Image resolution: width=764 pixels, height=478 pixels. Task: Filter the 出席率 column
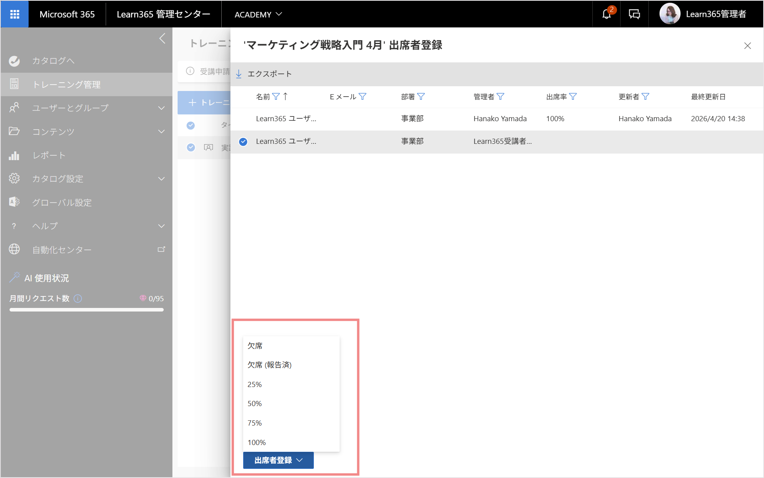[573, 97]
